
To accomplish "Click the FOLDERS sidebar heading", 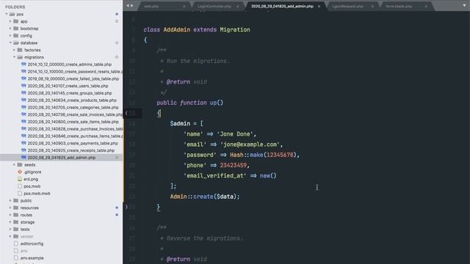I will [15, 7].
